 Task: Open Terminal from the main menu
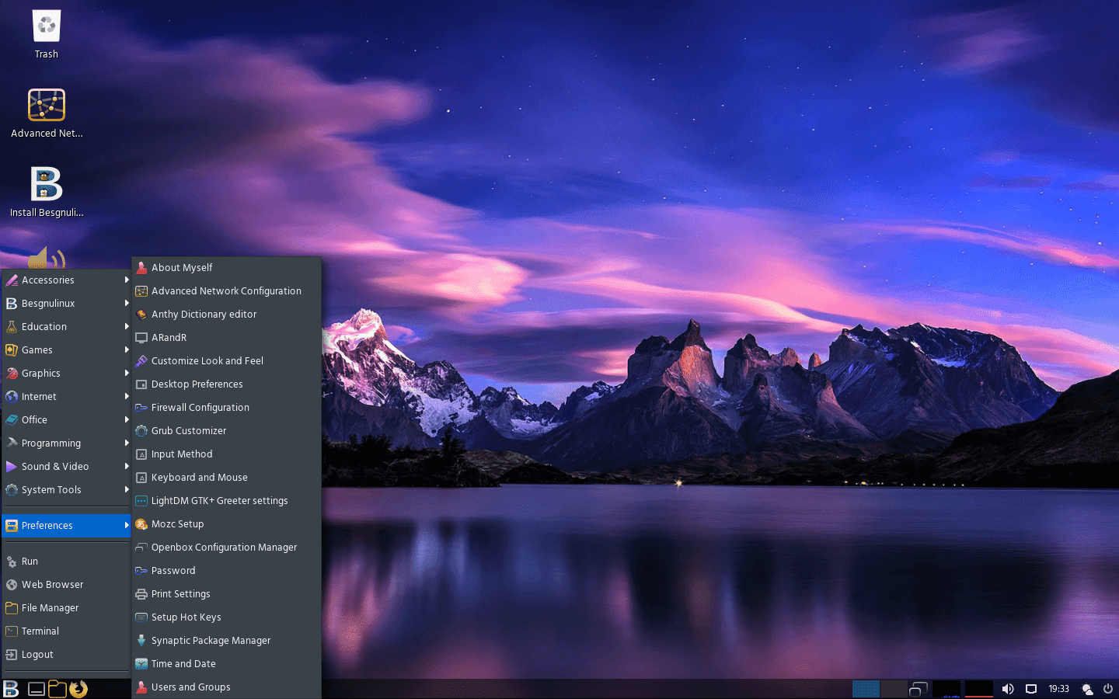pyautogui.click(x=67, y=631)
